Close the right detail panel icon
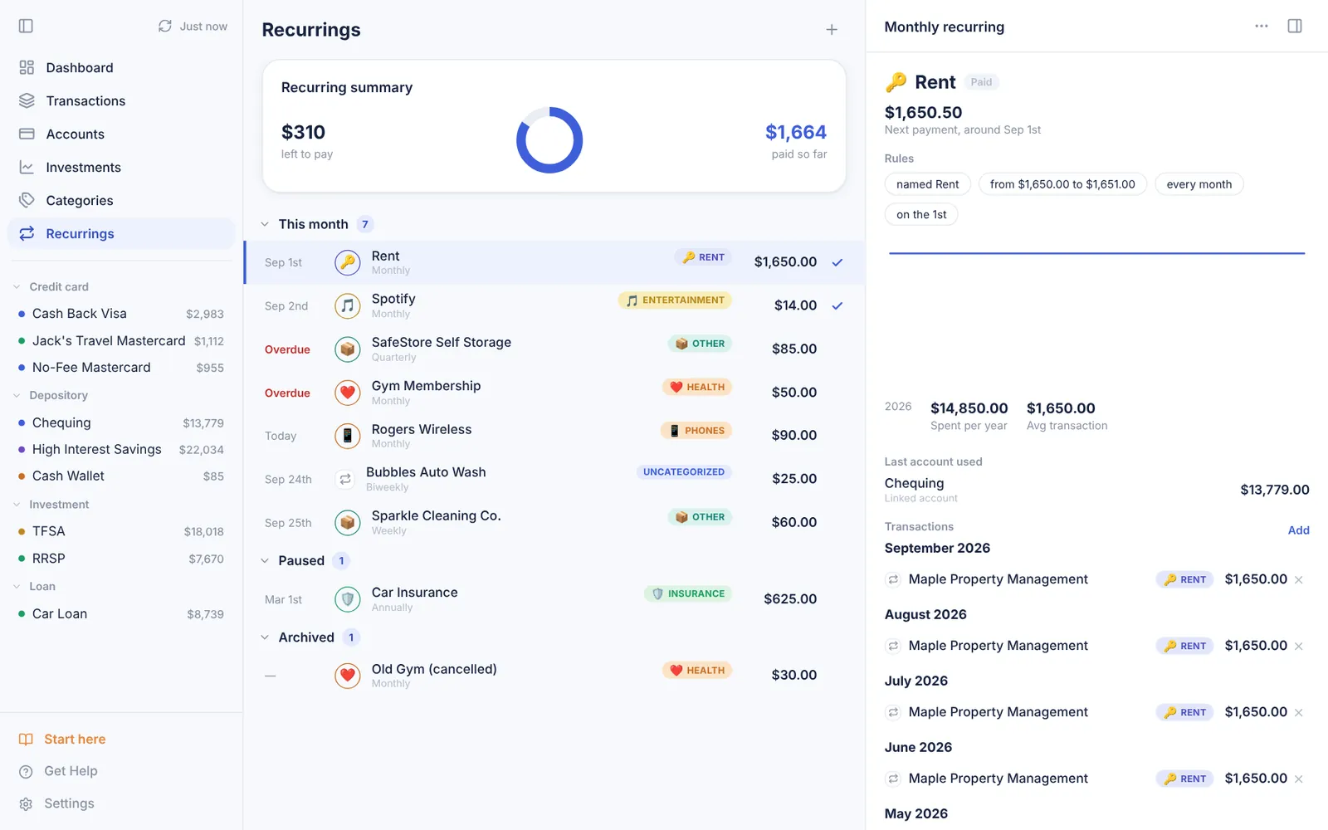 [x=1295, y=26]
